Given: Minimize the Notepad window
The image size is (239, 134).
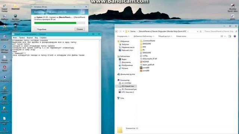Looking at the screenshot, I should click(87, 34).
